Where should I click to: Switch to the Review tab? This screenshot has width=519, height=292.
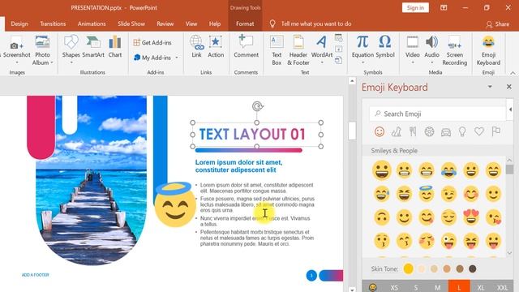pos(165,24)
